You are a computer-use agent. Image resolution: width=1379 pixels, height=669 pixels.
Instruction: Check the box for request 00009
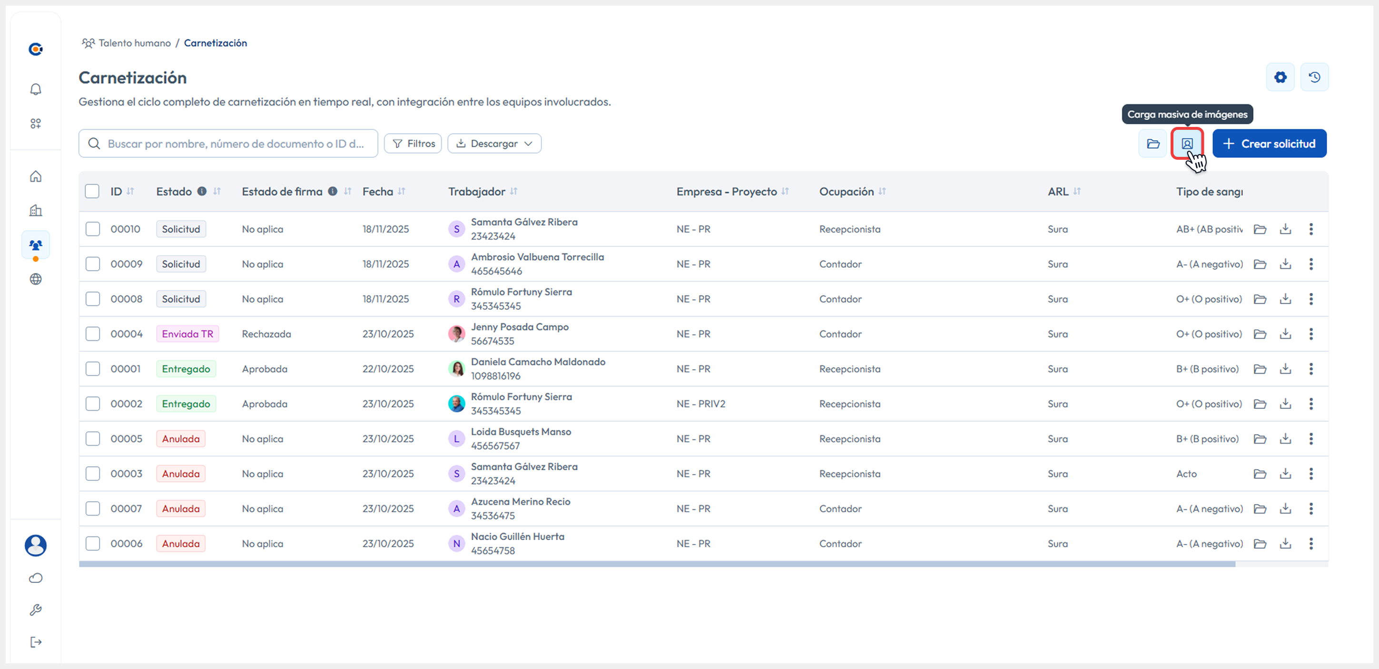point(93,263)
